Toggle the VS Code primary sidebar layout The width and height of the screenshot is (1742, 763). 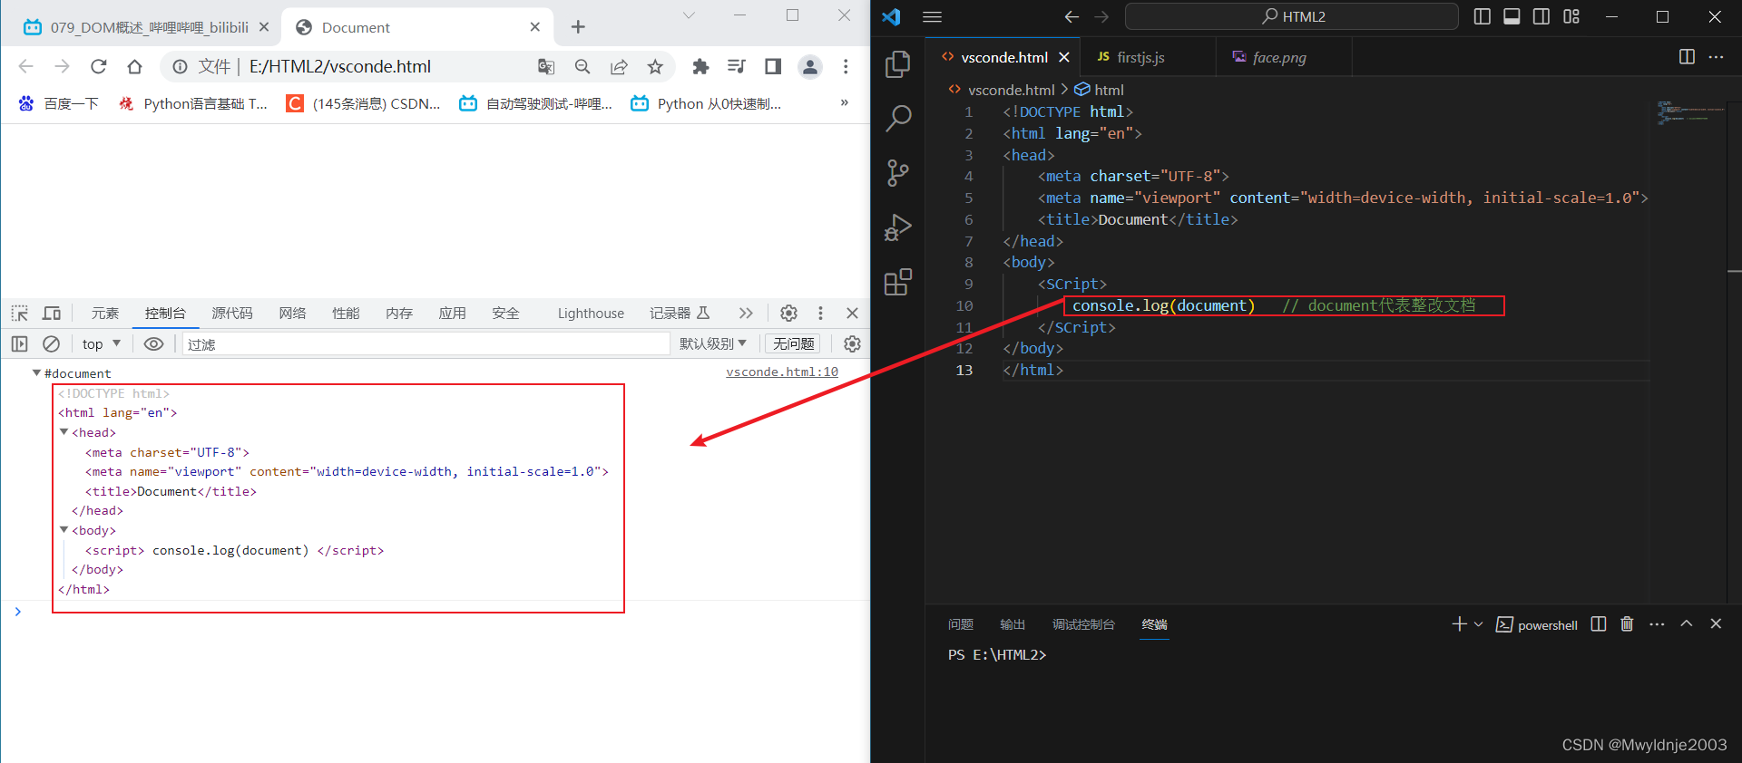coord(1483,16)
